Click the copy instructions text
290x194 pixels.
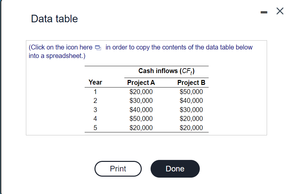coord(179,47)
